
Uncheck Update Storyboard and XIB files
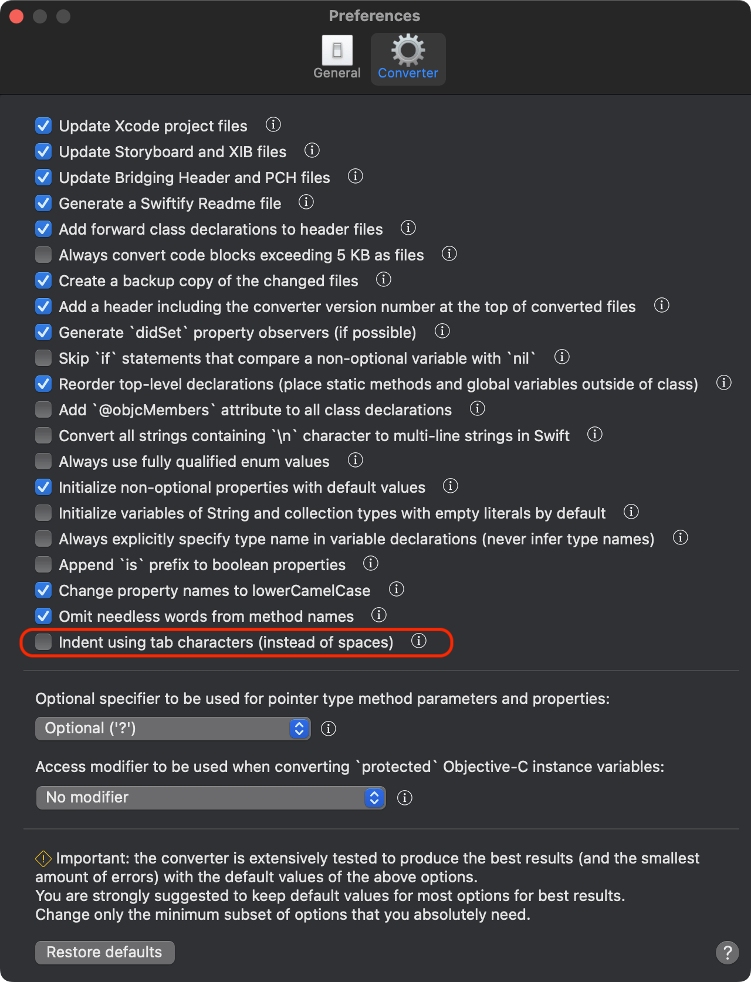click(x=43, y=152)
